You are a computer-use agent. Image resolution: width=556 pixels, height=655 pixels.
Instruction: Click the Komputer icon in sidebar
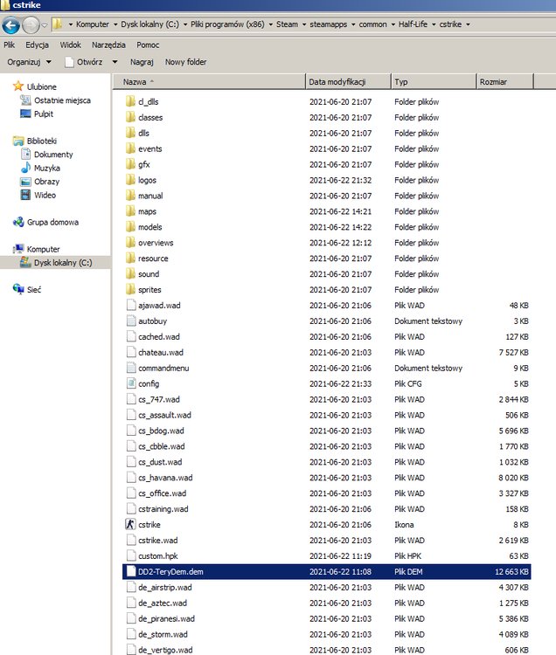(18, 249)
